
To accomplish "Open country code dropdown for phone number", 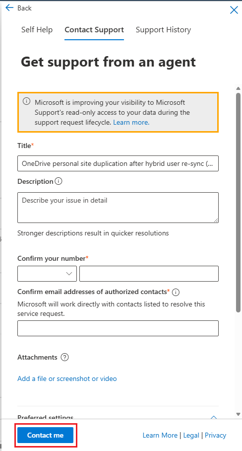I will click(x=47, y=274).
